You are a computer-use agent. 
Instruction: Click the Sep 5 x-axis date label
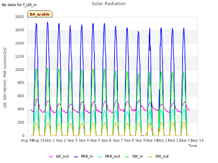(95, 140)
